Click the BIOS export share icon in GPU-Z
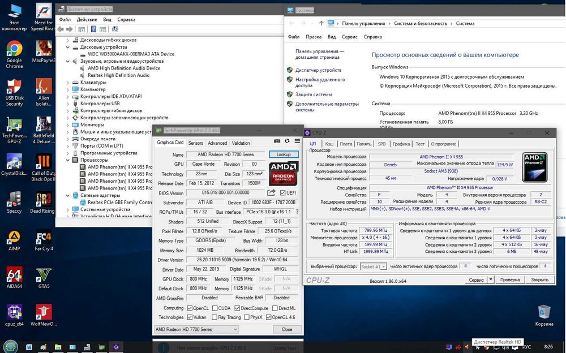 tap(272, 193)
